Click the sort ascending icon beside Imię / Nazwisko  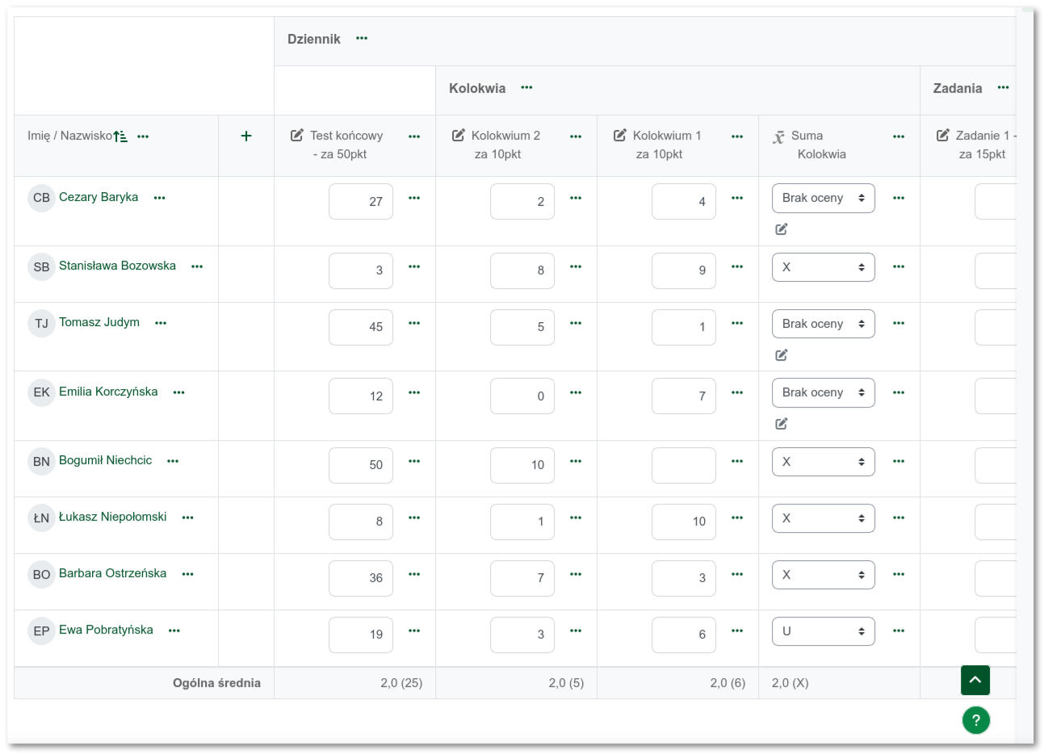point(120,136)
